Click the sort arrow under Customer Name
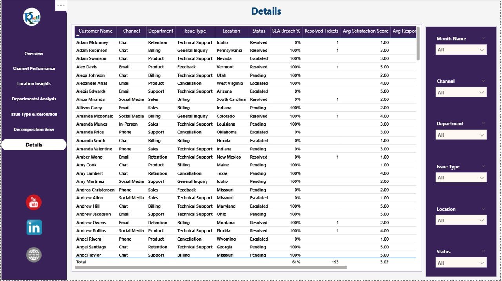This screenshot has width=502, height=281. coord(78,35)
